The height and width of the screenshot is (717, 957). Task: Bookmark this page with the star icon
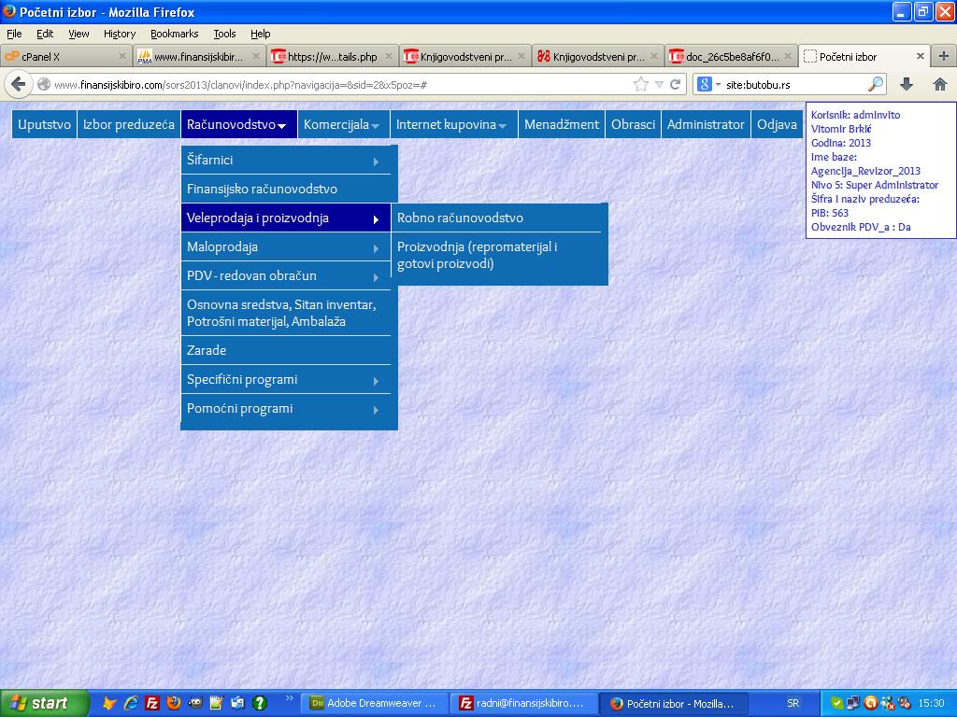(x=641, y=84)
